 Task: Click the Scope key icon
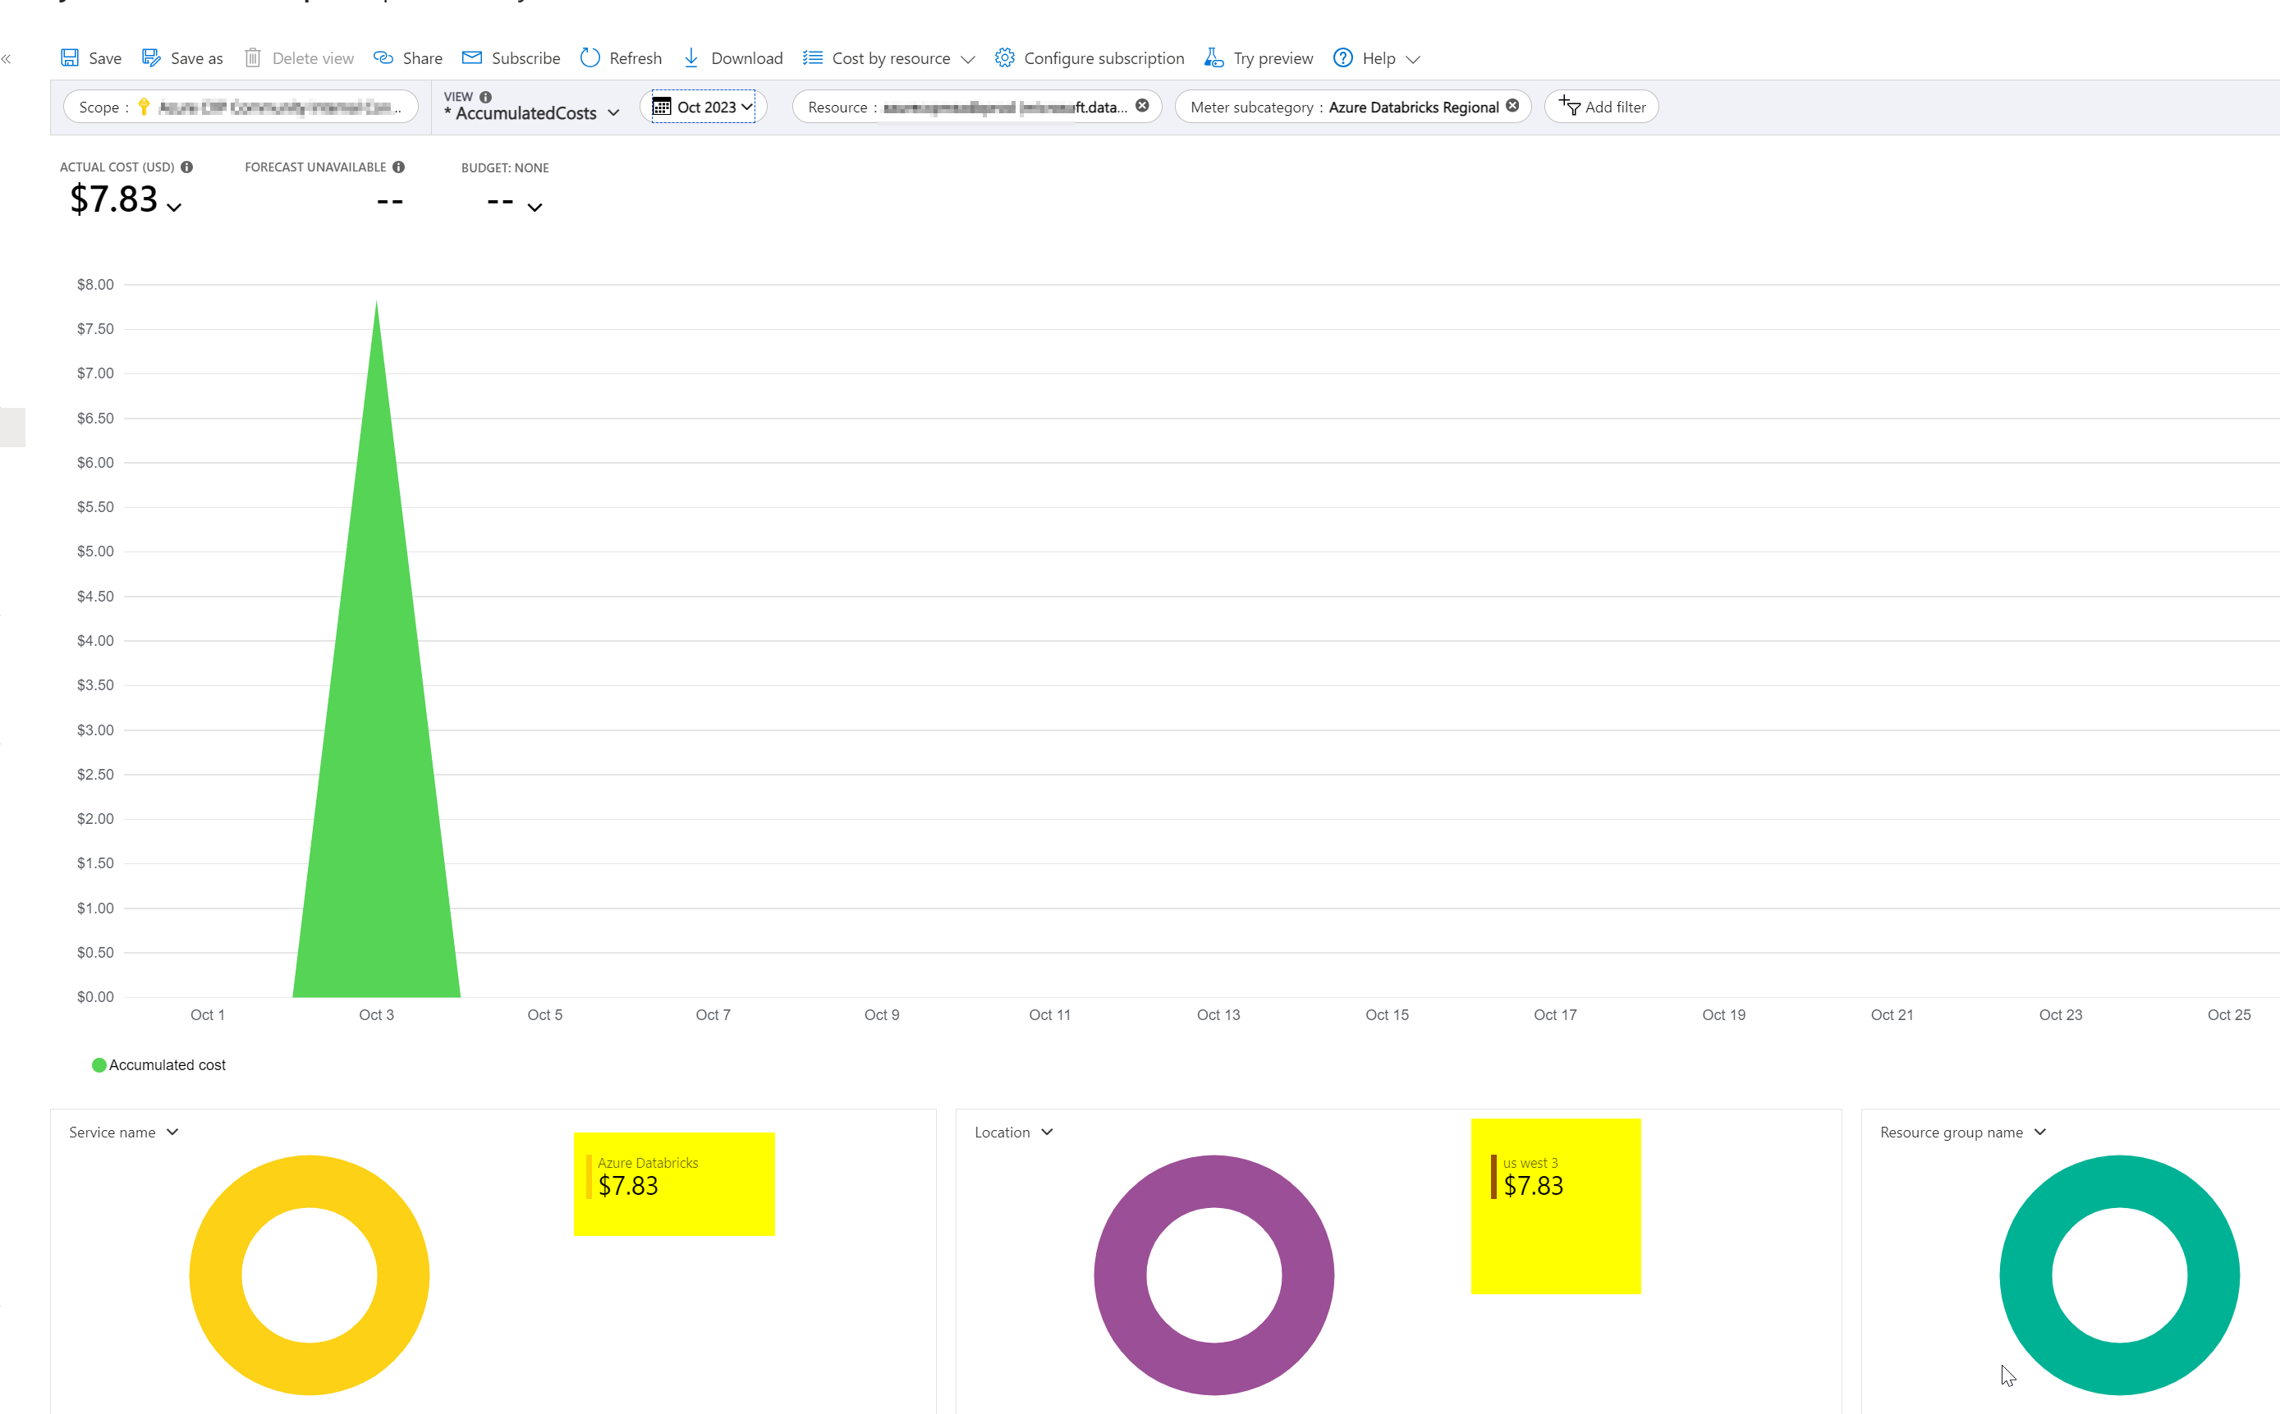tap(143, 107)
